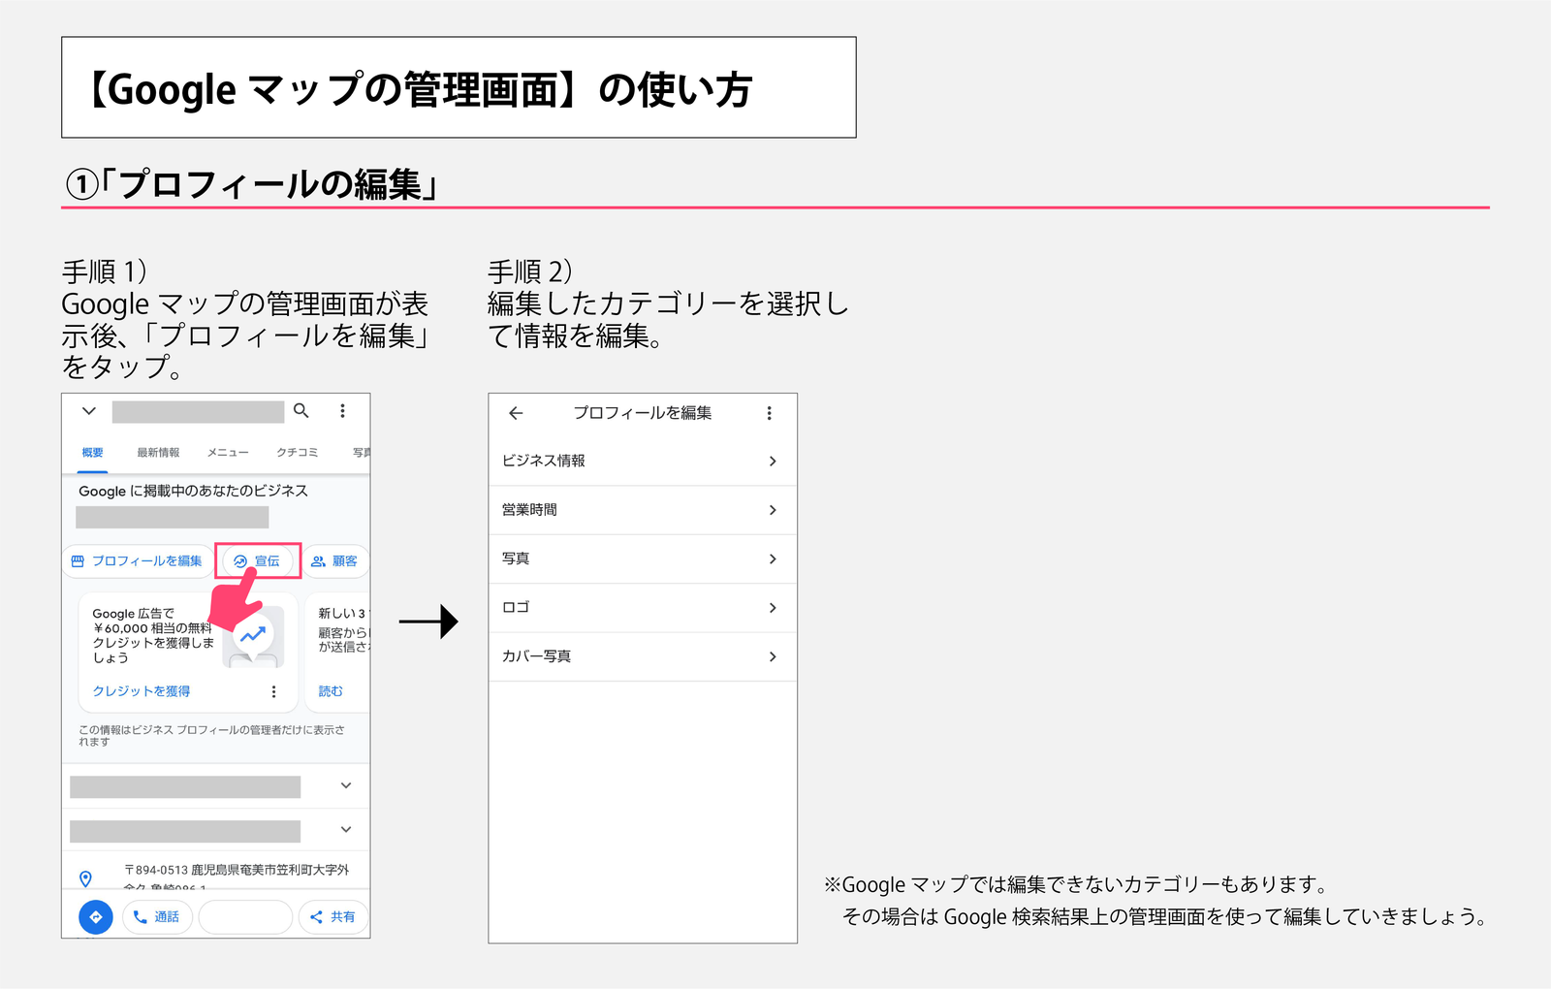Screen dimensions: 1551x989
Task: Open the ビジネス情報 row
Action: tap(643, 462)
